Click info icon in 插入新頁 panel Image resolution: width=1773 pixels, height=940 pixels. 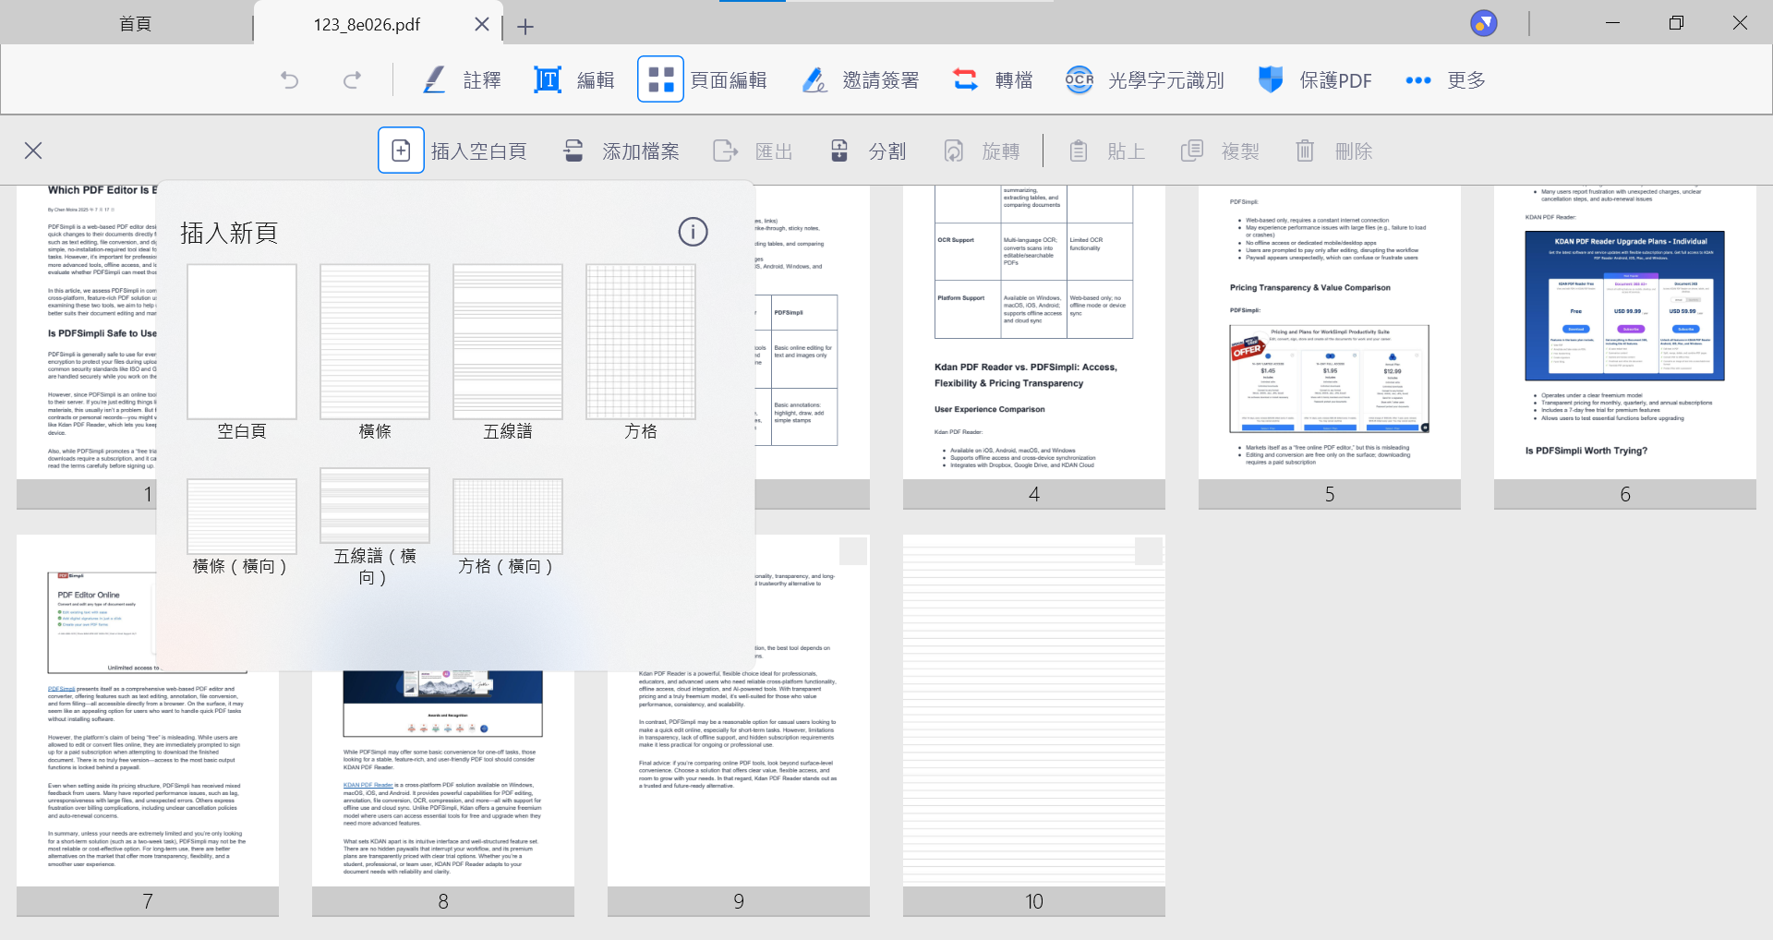pyautogui.click(x=693, y=232)
